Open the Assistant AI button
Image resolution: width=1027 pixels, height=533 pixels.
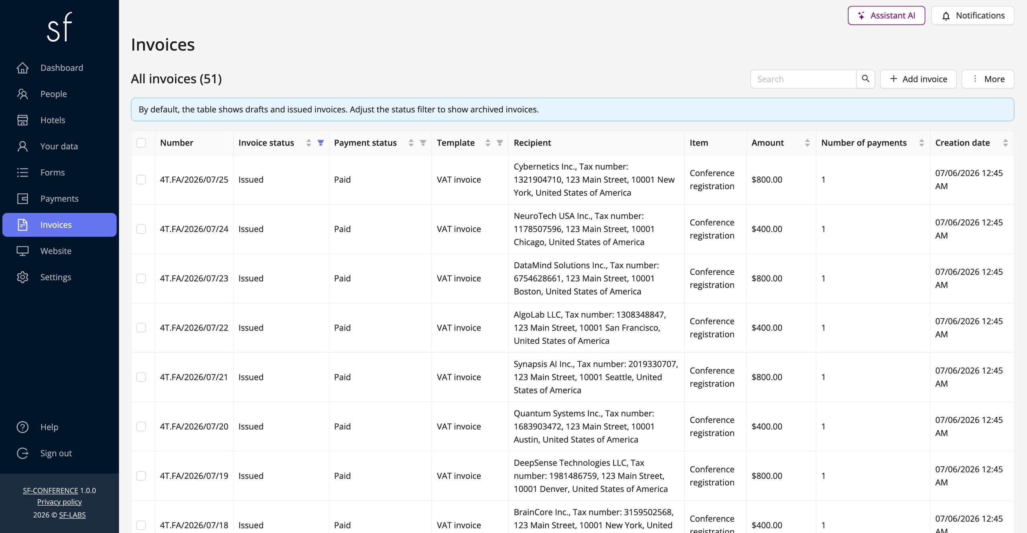point(886,16)
